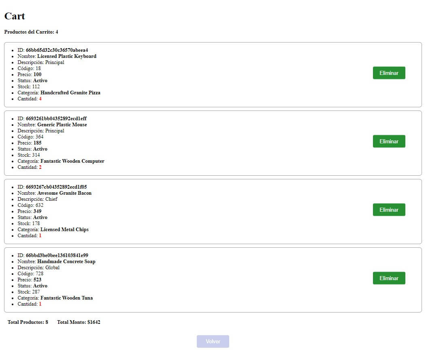
Task: Click product name Licensed Plastic Keyboard
Action: 67,56
